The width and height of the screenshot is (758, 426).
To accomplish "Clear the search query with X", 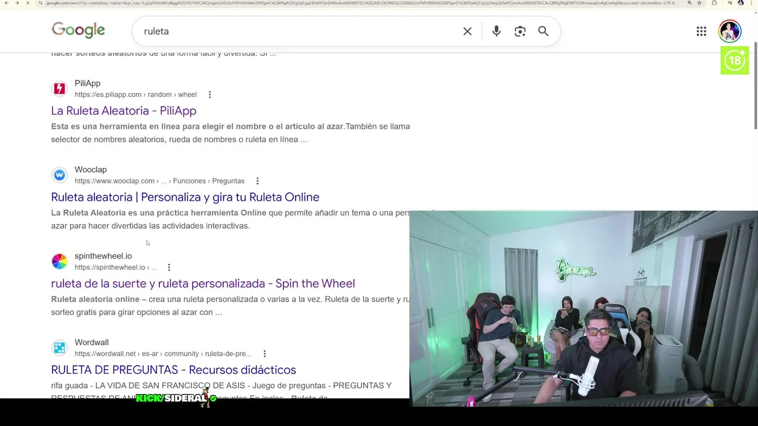I will coord(467,31).
